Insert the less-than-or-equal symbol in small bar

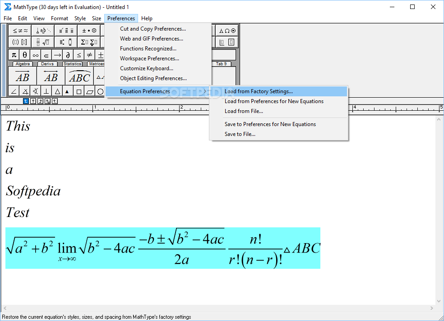point(79,55)
